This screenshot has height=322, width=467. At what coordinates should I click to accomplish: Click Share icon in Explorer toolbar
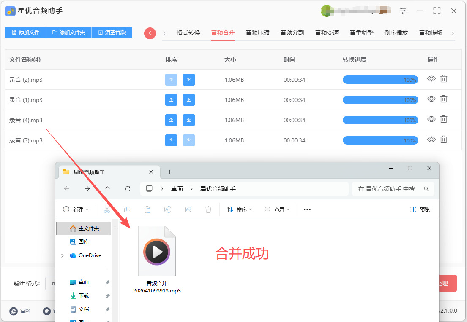coord(188,209)
